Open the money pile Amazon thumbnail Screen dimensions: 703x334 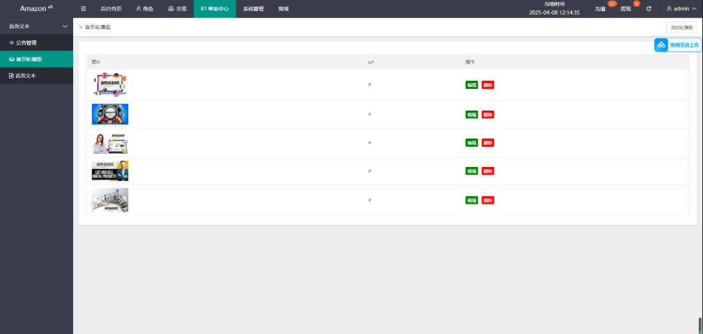coord(110,200)
